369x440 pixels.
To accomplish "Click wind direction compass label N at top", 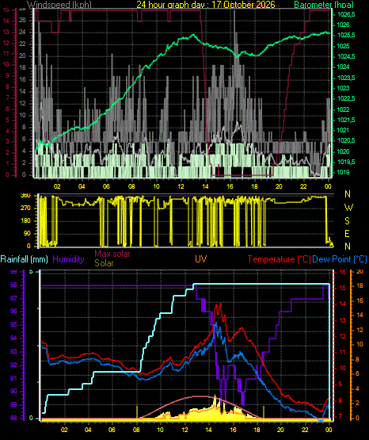I will click(x=348, y=194).
